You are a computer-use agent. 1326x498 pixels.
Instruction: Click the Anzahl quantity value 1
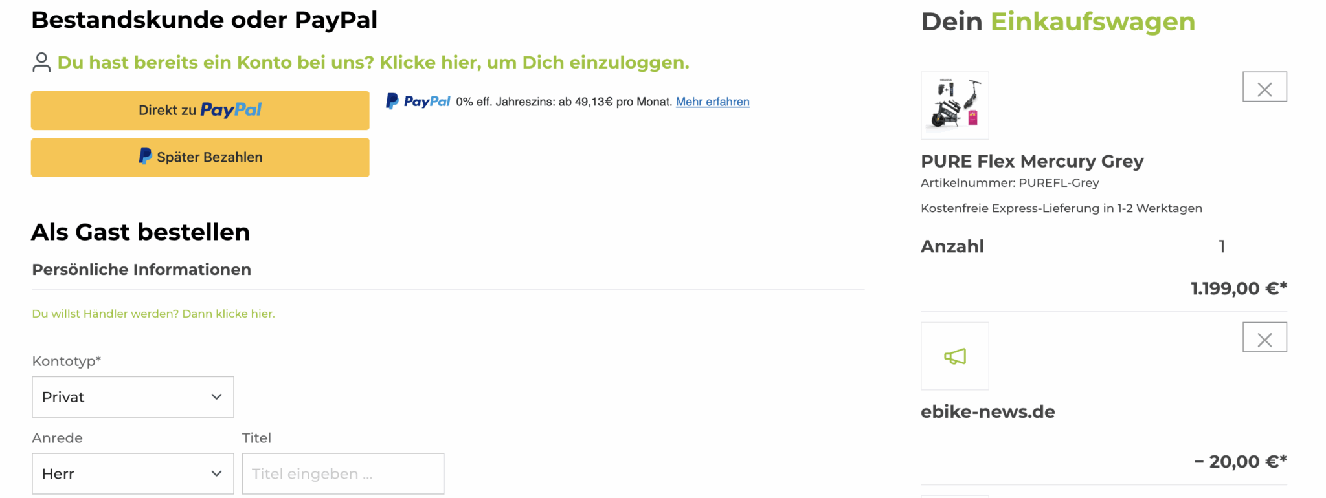1222,246
